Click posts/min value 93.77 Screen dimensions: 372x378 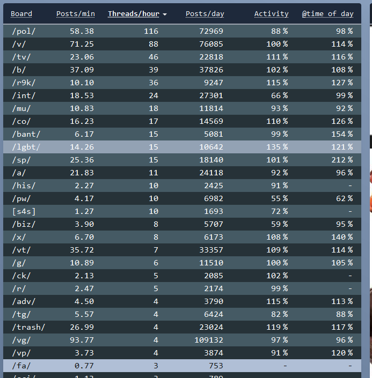[x=82, y=340]
